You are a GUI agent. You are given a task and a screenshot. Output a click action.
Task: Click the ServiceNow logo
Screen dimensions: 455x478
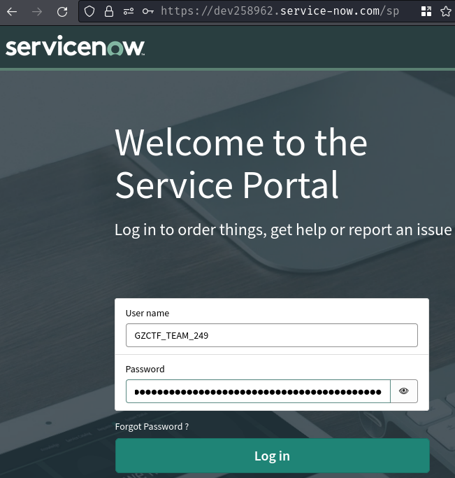[75, 46]
